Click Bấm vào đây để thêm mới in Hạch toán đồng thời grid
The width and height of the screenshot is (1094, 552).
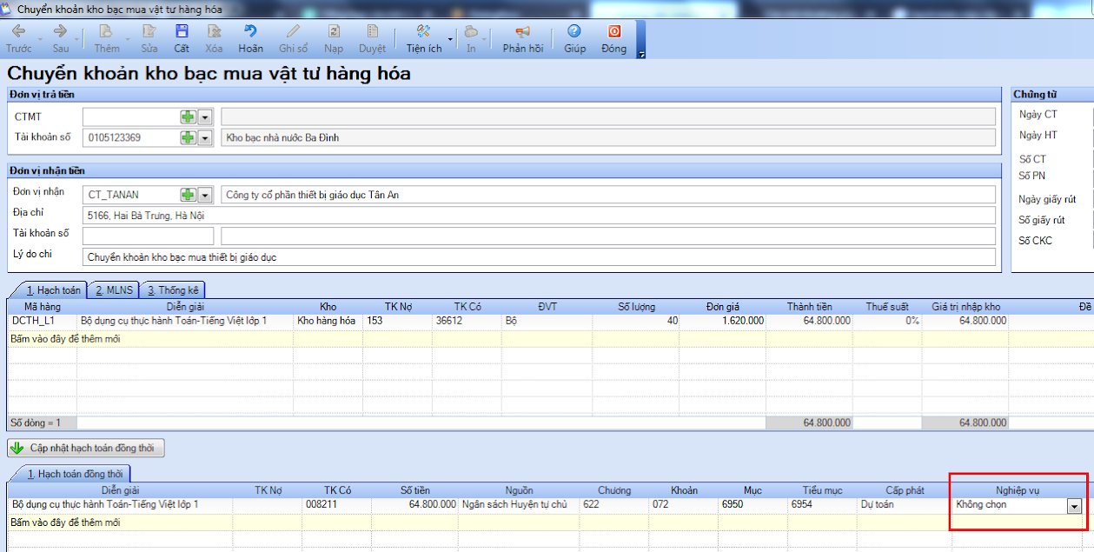(65, 522)
